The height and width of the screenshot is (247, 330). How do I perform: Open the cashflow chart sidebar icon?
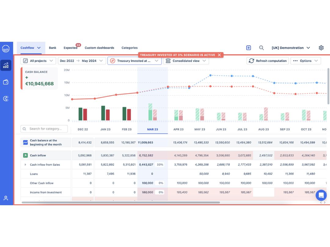(6, 65)
